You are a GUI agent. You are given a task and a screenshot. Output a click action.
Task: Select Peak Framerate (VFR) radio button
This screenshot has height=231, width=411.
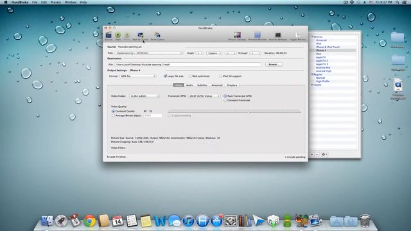(225, 96)
